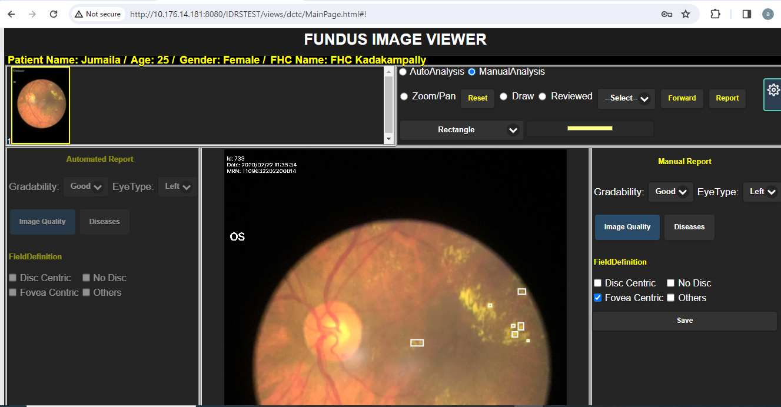
Task: Toggle the browser side panel icon
Action: pyautogui.click(x=746, y=14)
